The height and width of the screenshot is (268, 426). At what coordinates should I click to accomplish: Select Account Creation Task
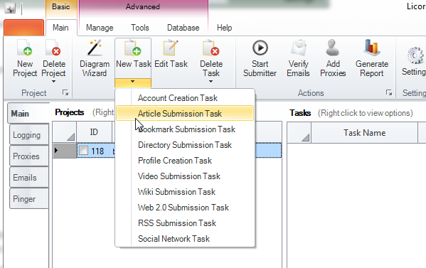coord(177,98)
